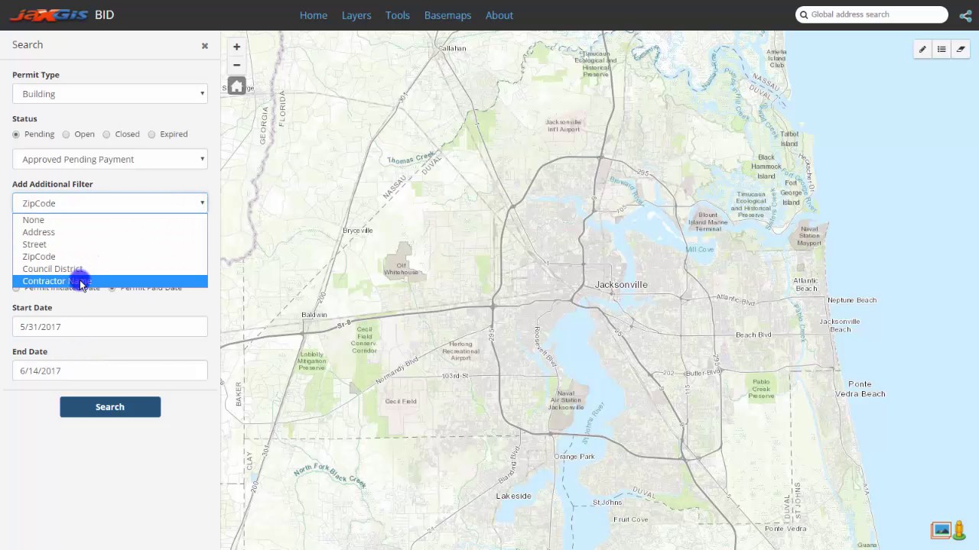Collapse the Additional Filter ZipCode dropdown

point(110,203)
